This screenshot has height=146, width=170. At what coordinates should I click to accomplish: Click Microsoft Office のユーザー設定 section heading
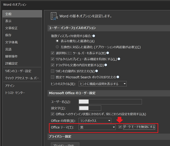coord(72,93)
